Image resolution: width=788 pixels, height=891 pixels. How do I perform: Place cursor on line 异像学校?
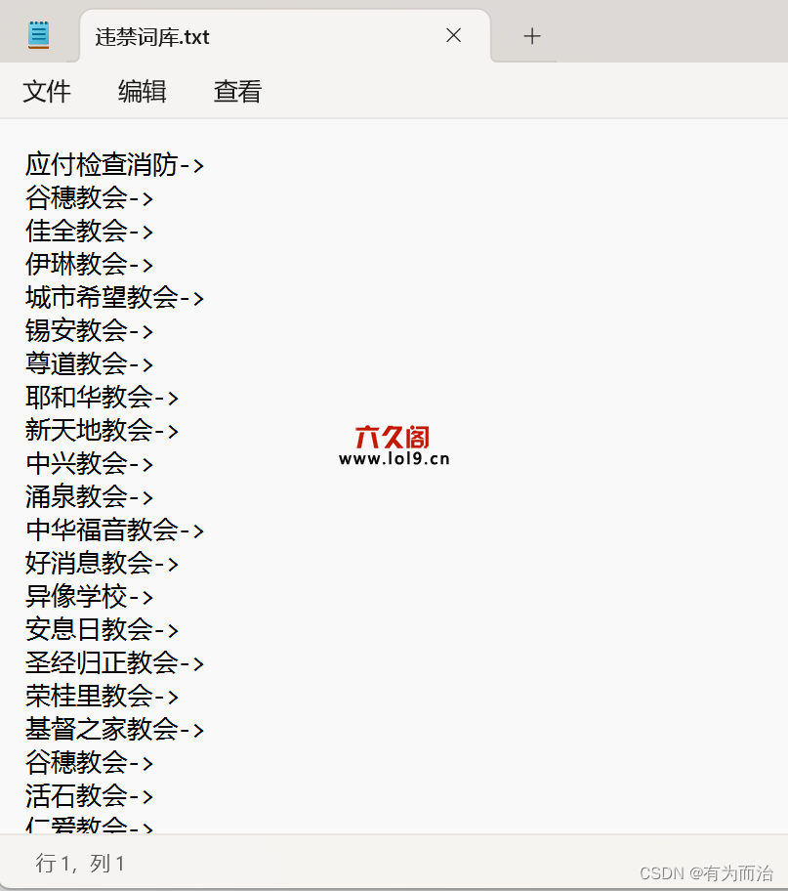click(89, 597)
